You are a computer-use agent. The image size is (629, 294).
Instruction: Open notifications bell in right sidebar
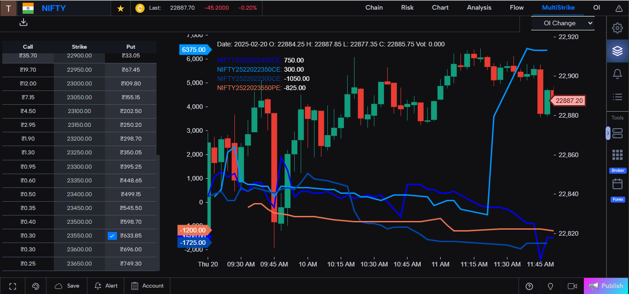pos(617,73)
